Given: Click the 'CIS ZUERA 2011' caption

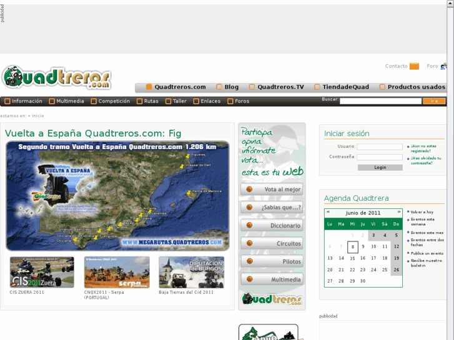Looking at the screenshot, I should click(27, 292).
